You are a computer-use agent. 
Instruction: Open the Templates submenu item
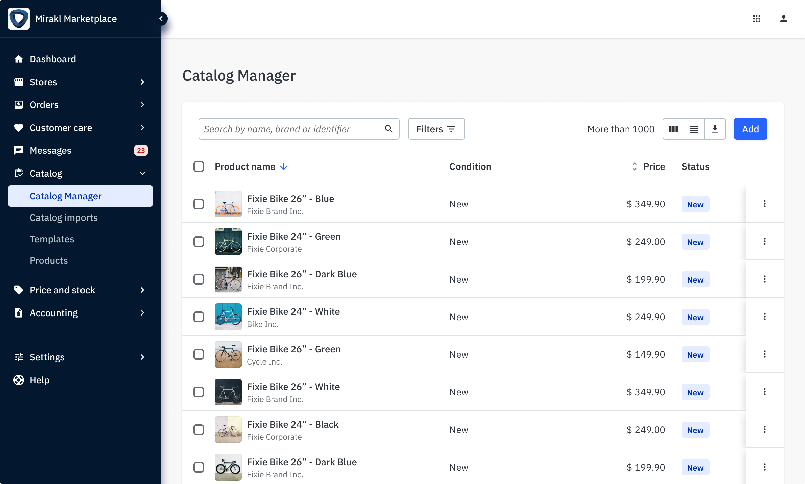[52, 239]
